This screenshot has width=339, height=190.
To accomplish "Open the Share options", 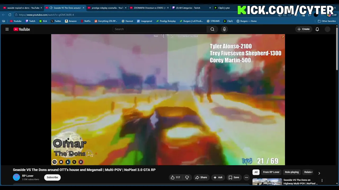I will coord(201,177).
